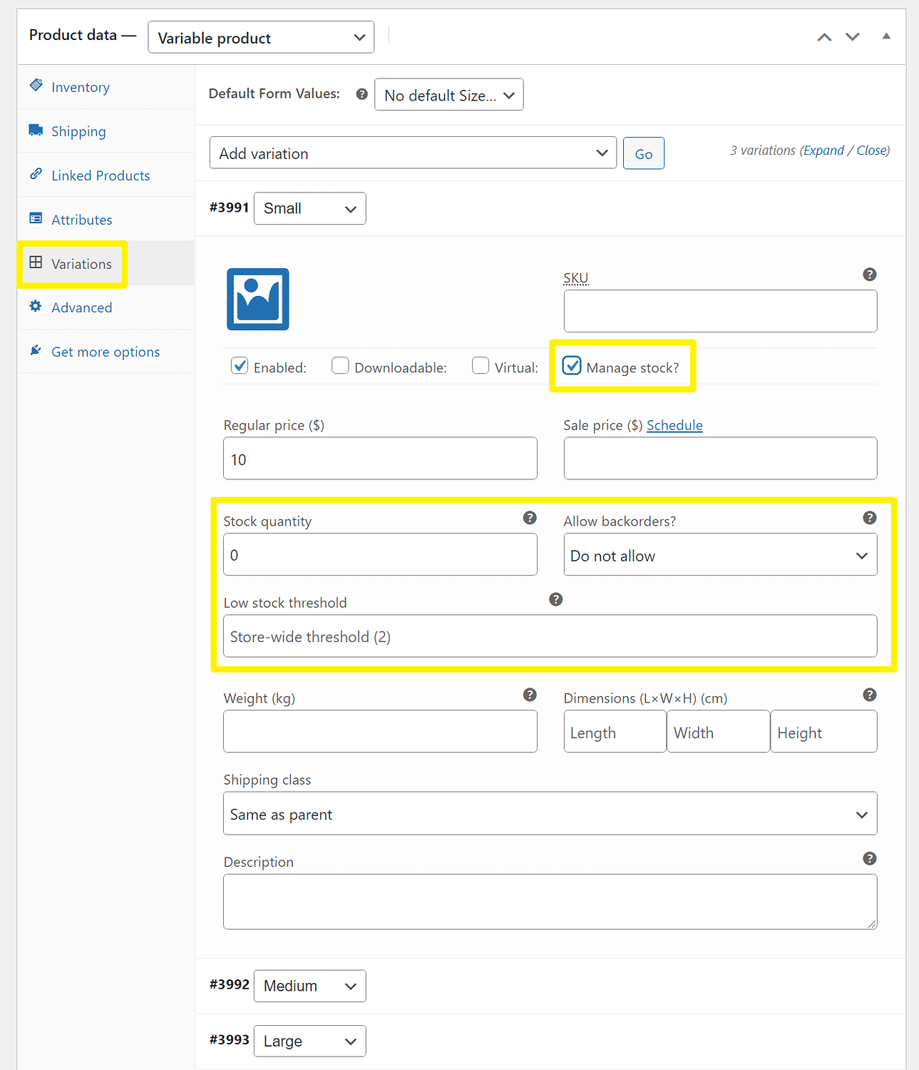The width and height of the screenshot is (919, 1070).
Task: Open Get more options tab
Action: 106,352
